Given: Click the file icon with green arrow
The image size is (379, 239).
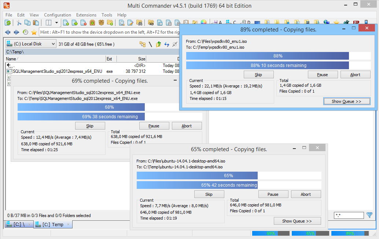Looking at the screenshot, I should point(75,23).
